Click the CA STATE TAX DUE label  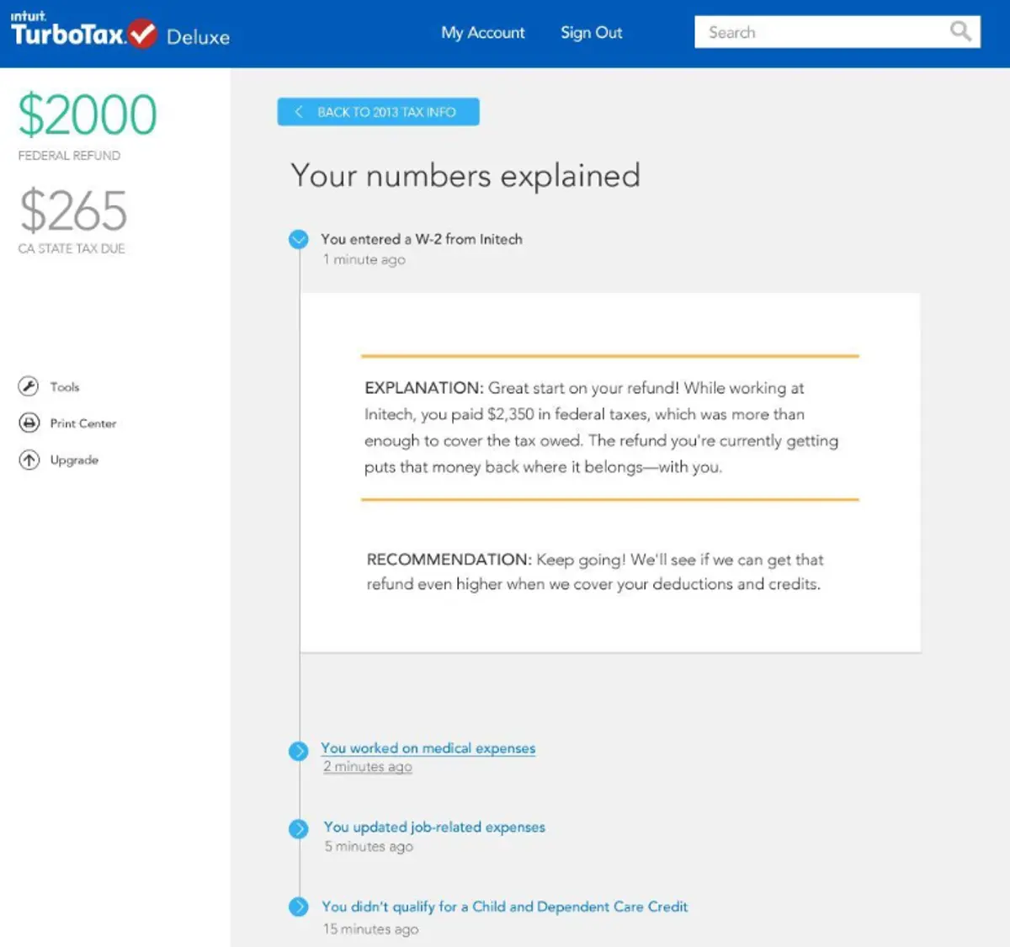click(72, 248)
